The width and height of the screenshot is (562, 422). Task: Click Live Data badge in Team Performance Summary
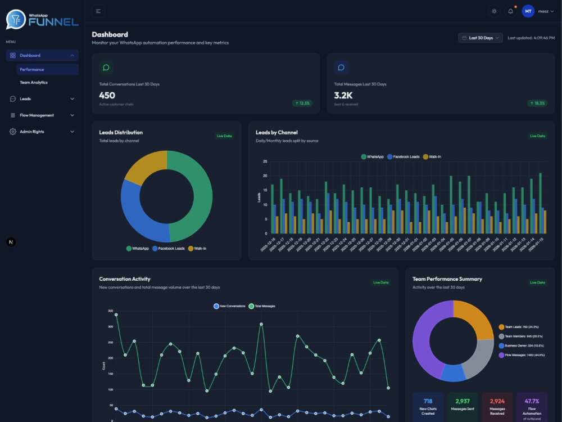click(538, 282)
